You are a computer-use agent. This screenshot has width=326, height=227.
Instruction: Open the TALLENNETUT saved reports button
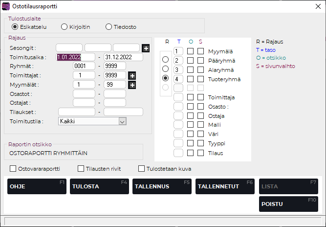(x=225, y=186)
